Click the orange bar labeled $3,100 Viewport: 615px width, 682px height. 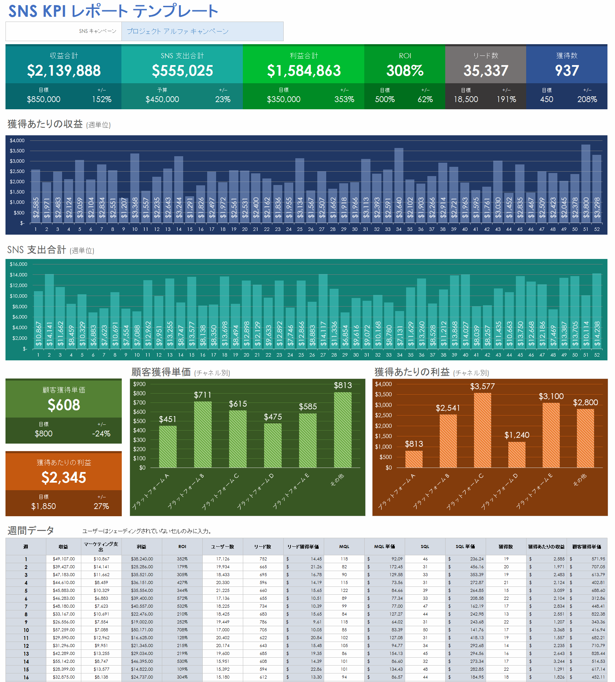[x=551, y=435]
